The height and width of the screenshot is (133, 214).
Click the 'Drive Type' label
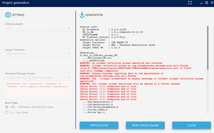tap(11, 103)
